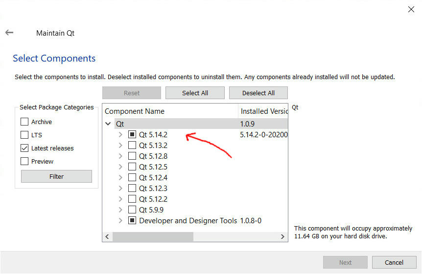The width and height of the screenshot is (422, 274).
Task: Uncheck the Latest releases checkbox
Action: [x=24, y=148]
